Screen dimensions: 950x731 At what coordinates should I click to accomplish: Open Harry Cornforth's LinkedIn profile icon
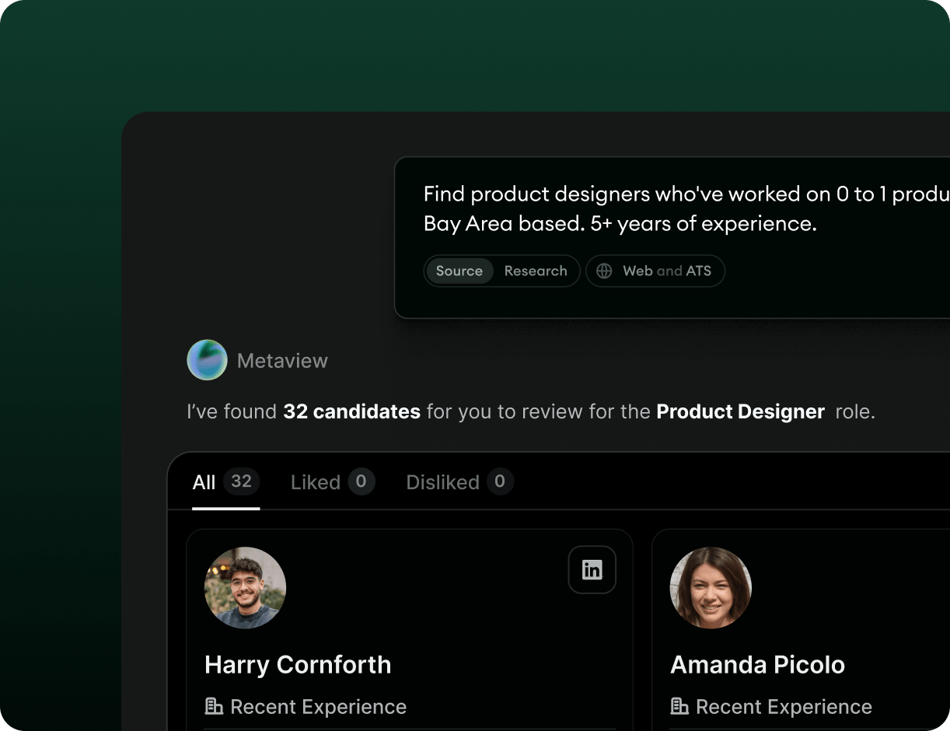point(592,570)
